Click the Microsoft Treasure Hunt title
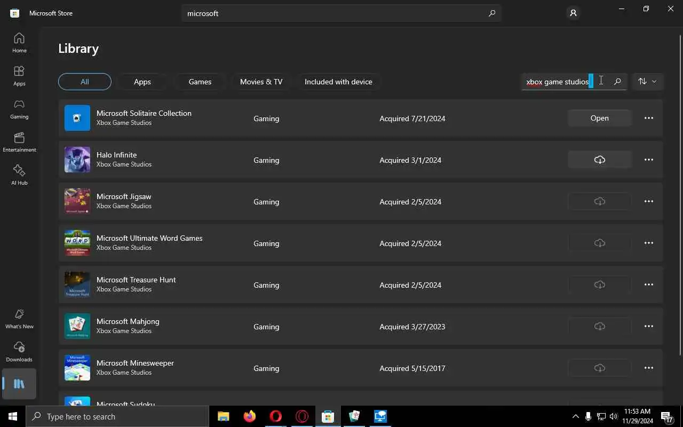 [136, 280]
